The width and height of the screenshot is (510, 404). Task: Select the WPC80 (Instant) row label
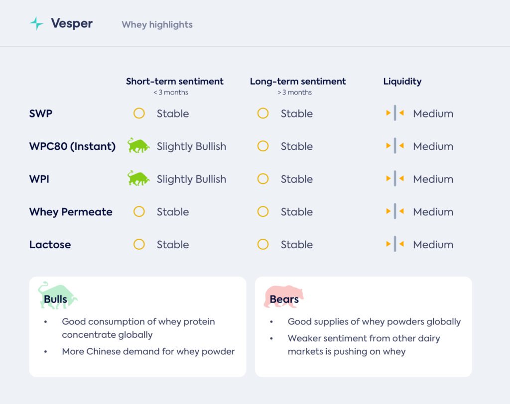click(72, 146)
